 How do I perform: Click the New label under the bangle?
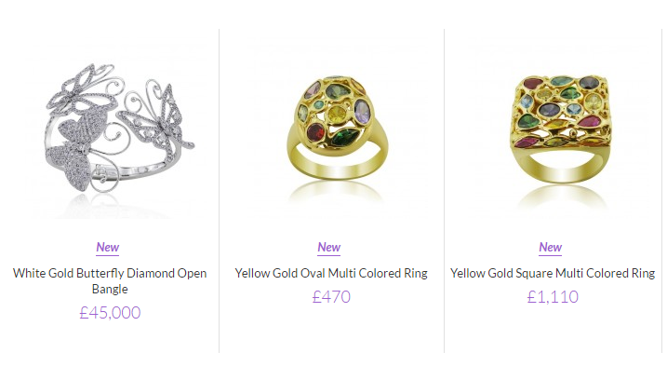coord(108,248)
